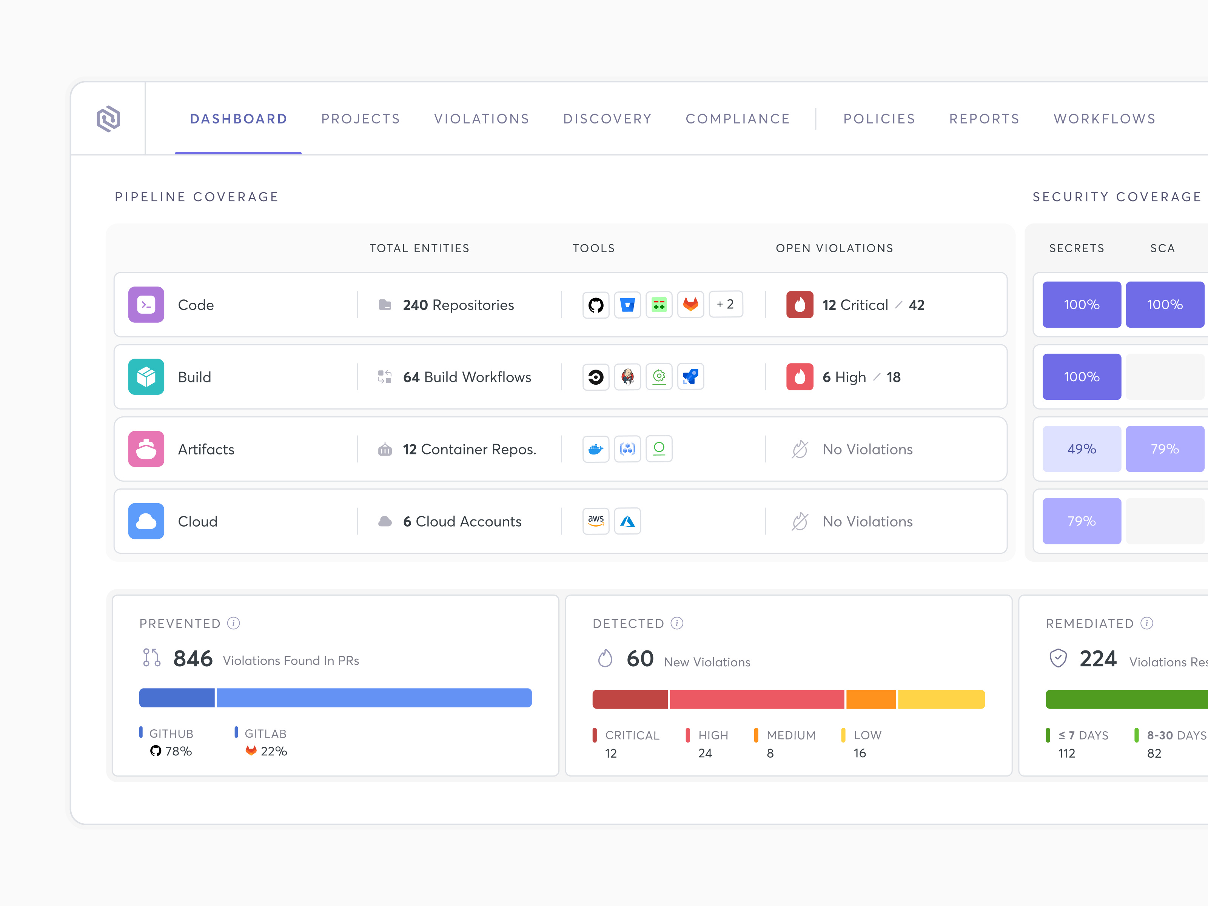Open the info tooltip next to PREVENTED
This screenshot has height=906, width=1208.
click(x=234, y=622)
